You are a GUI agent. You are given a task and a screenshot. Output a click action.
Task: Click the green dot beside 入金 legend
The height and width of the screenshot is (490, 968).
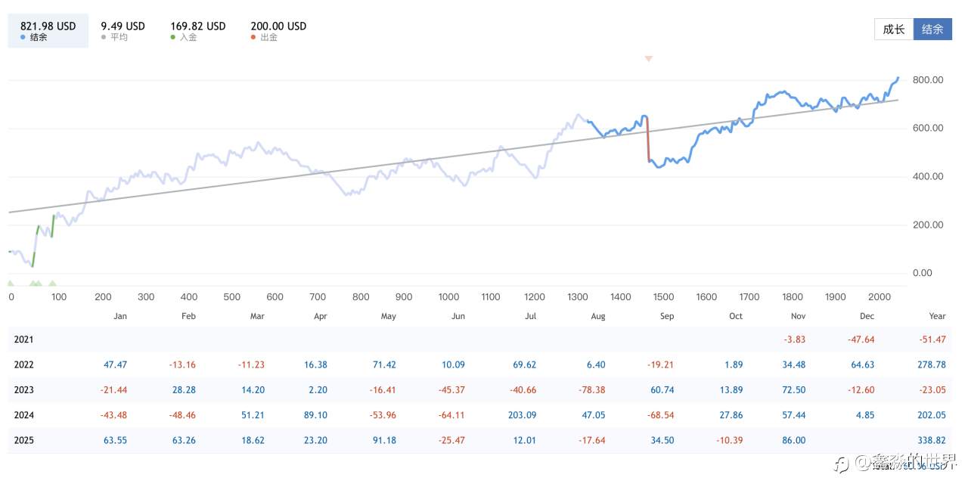173,37
